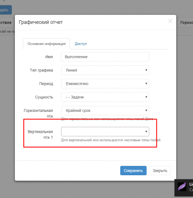The image size is (193, 198).
Task: Click the hint about числовые типы полей
Action: pyautogui.click(x=111, y=140)
